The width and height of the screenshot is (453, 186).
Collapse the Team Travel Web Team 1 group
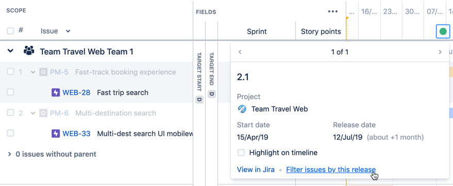[10, 51]
